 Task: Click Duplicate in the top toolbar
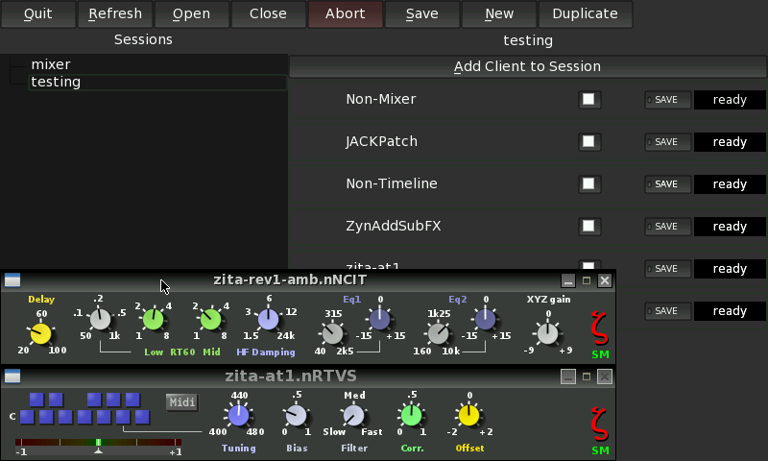click(x=585, y=14)
